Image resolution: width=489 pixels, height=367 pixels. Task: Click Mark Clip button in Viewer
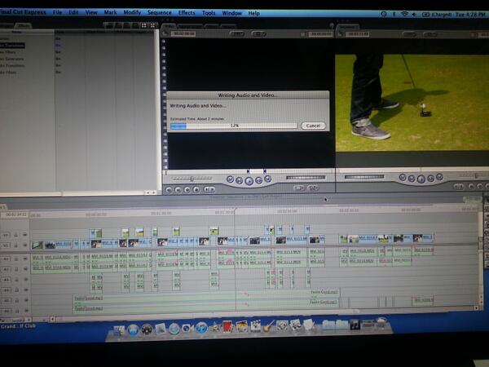pos(178,189)
